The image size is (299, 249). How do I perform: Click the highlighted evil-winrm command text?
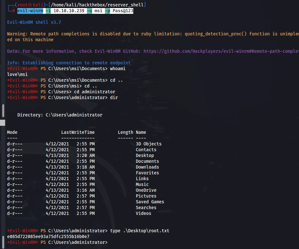coord(75,11)
